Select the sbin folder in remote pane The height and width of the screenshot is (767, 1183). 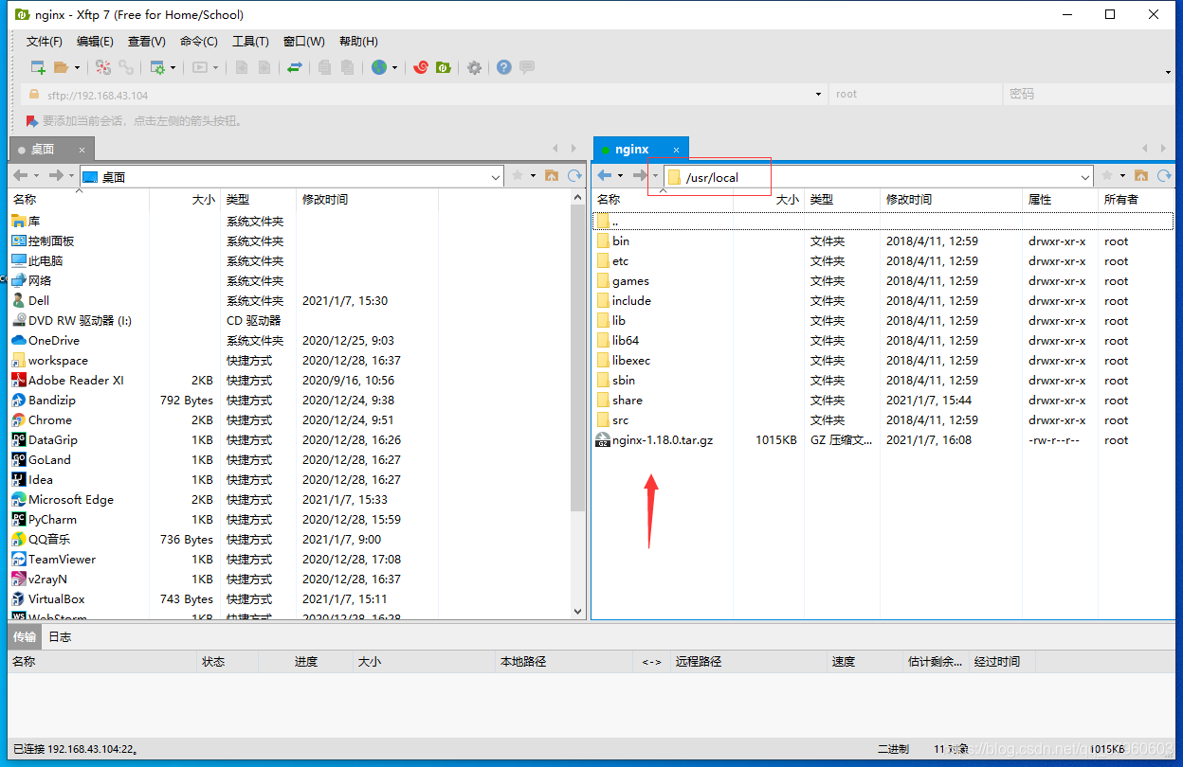coord(617,380)
